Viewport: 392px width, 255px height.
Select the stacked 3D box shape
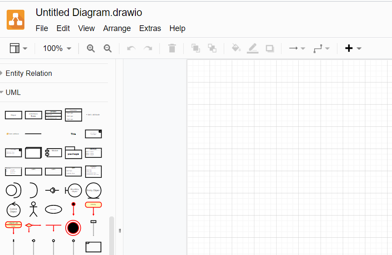pos(33,153)
